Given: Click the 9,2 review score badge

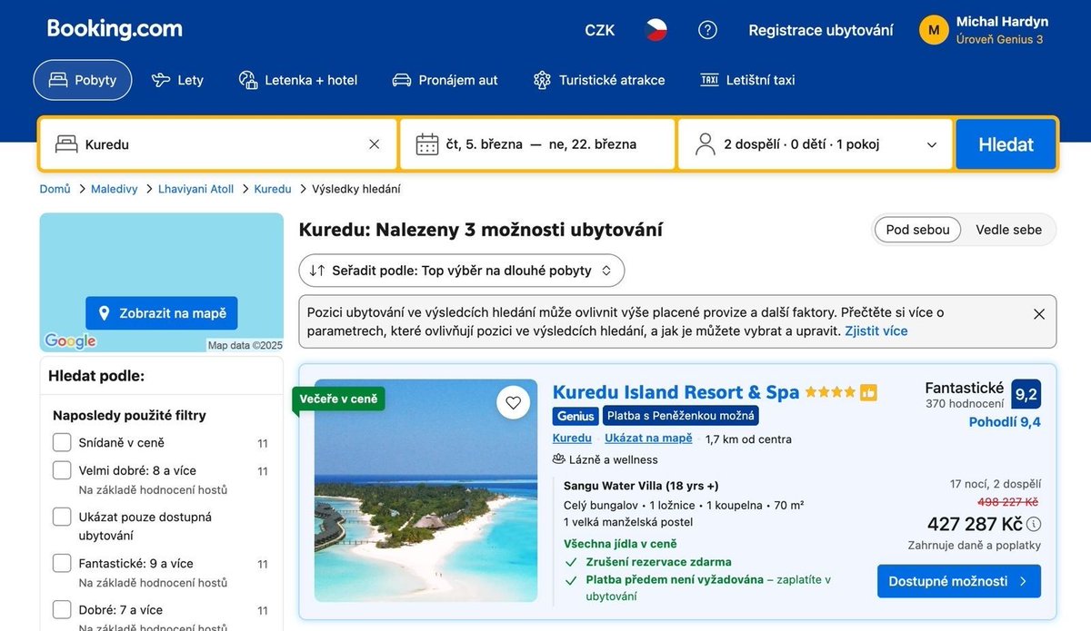Looking at the screenshot, I should (1026, 394).
